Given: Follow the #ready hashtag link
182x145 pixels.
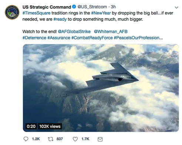Looking at the screenshot, I should (x=60, y=19).
